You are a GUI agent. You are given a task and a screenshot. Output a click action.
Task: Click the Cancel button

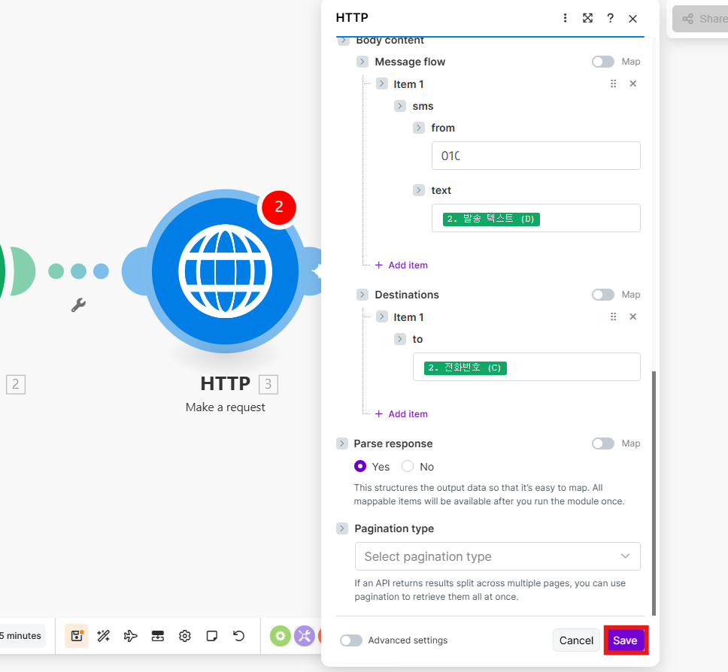(576, 640)
